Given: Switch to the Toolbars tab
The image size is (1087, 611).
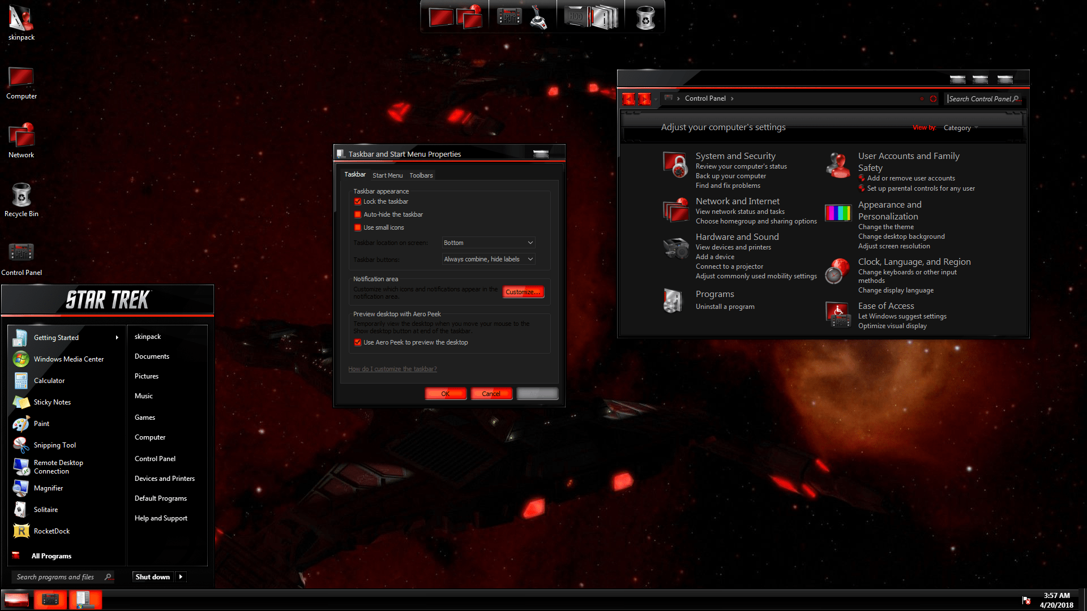Looking at the screenshot, I should [421, 175].
